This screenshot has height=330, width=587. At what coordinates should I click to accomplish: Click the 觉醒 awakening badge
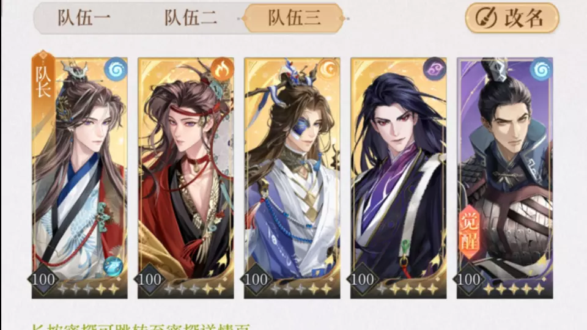(x=470, y=232)
